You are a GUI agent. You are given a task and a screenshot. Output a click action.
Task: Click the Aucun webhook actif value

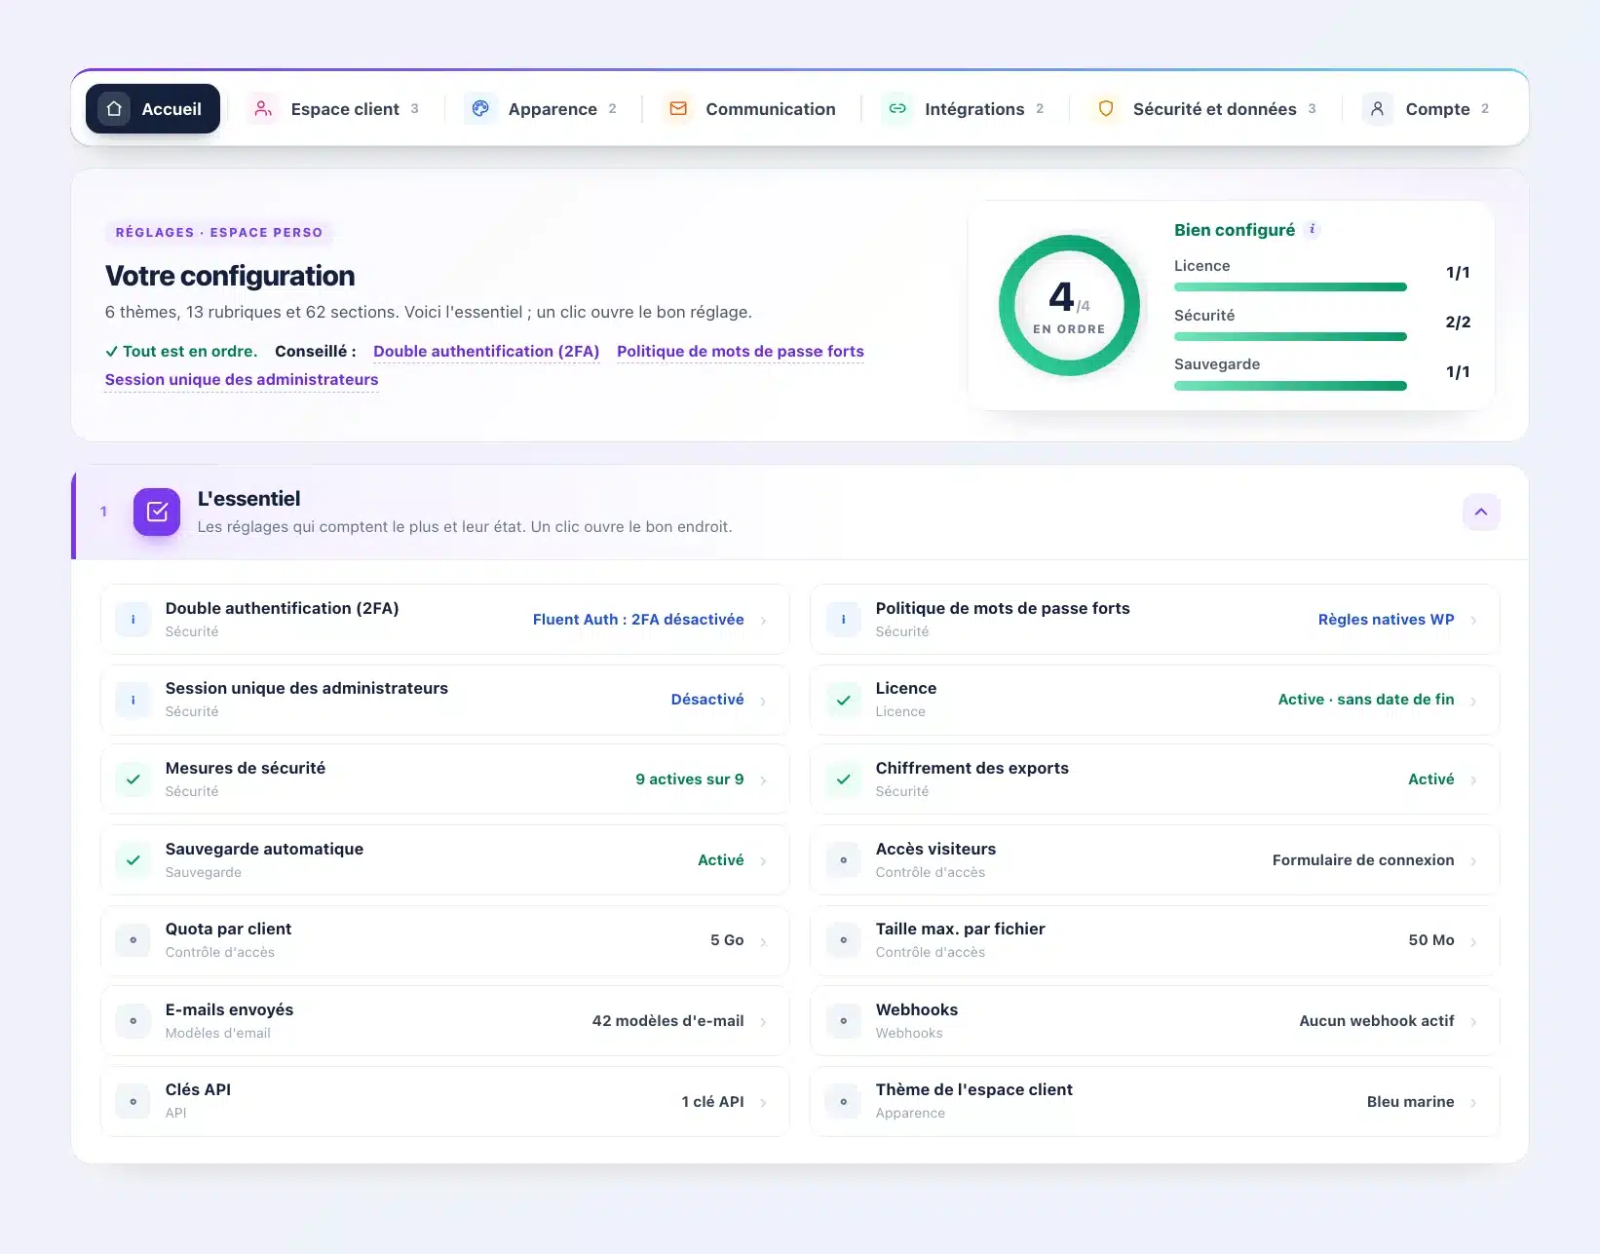[x=1377, y=1021]
